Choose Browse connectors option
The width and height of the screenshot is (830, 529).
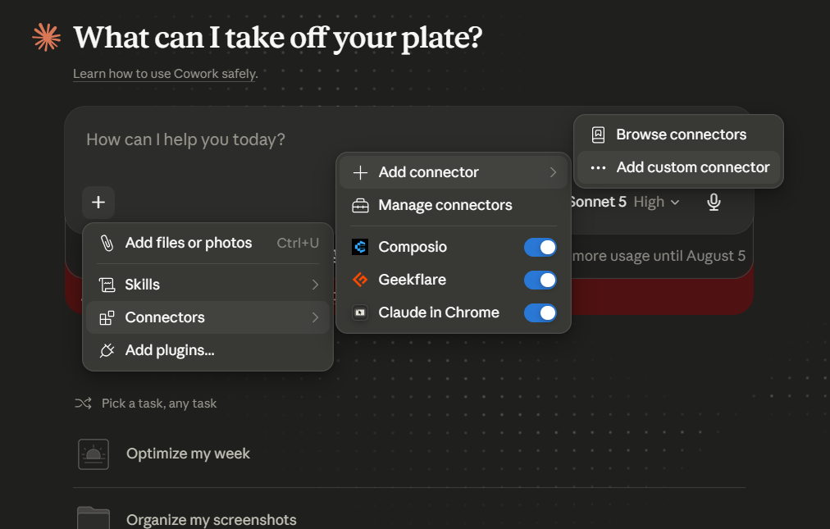[678, 135]
